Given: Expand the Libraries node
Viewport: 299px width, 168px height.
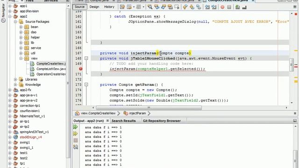Looking at the screenshot, I should coord(15,79).
